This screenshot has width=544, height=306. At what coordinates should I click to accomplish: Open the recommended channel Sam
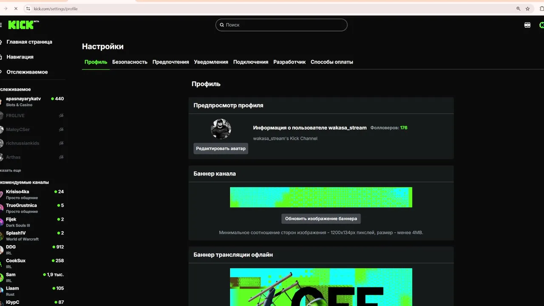[x=32, y=277]
